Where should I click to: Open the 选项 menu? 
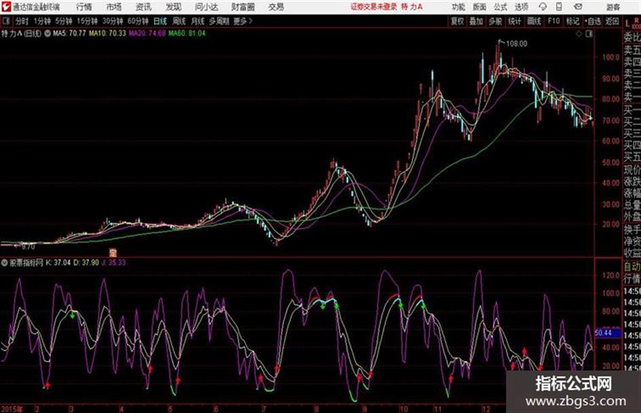click(x=522, y=7)
